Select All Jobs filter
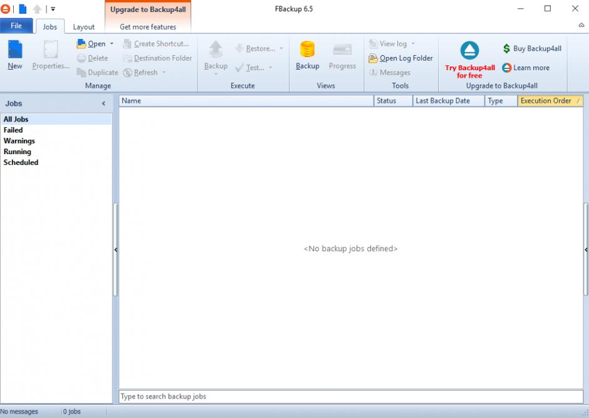The height and width of the screenshot is (418, 589). 56,119
